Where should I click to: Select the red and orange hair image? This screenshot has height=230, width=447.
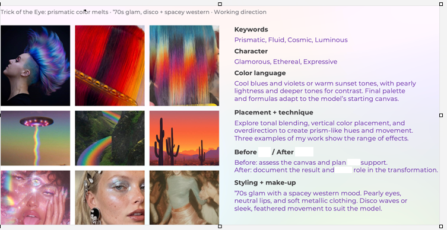click(110, 65)
